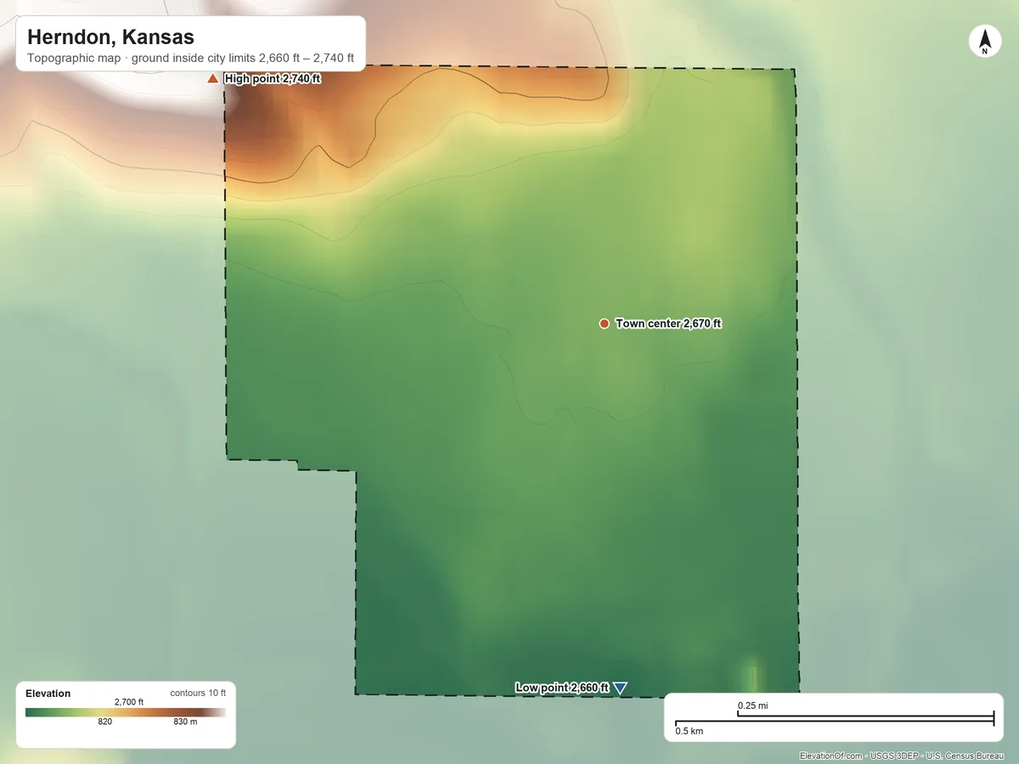Screen dimensions: 1019x764
Task: Click the elevation color gradient bar
Action: 126,713
